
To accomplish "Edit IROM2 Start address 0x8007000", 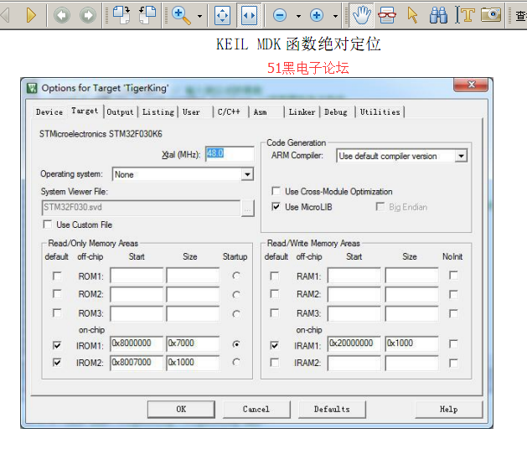I will coord(137,363).
